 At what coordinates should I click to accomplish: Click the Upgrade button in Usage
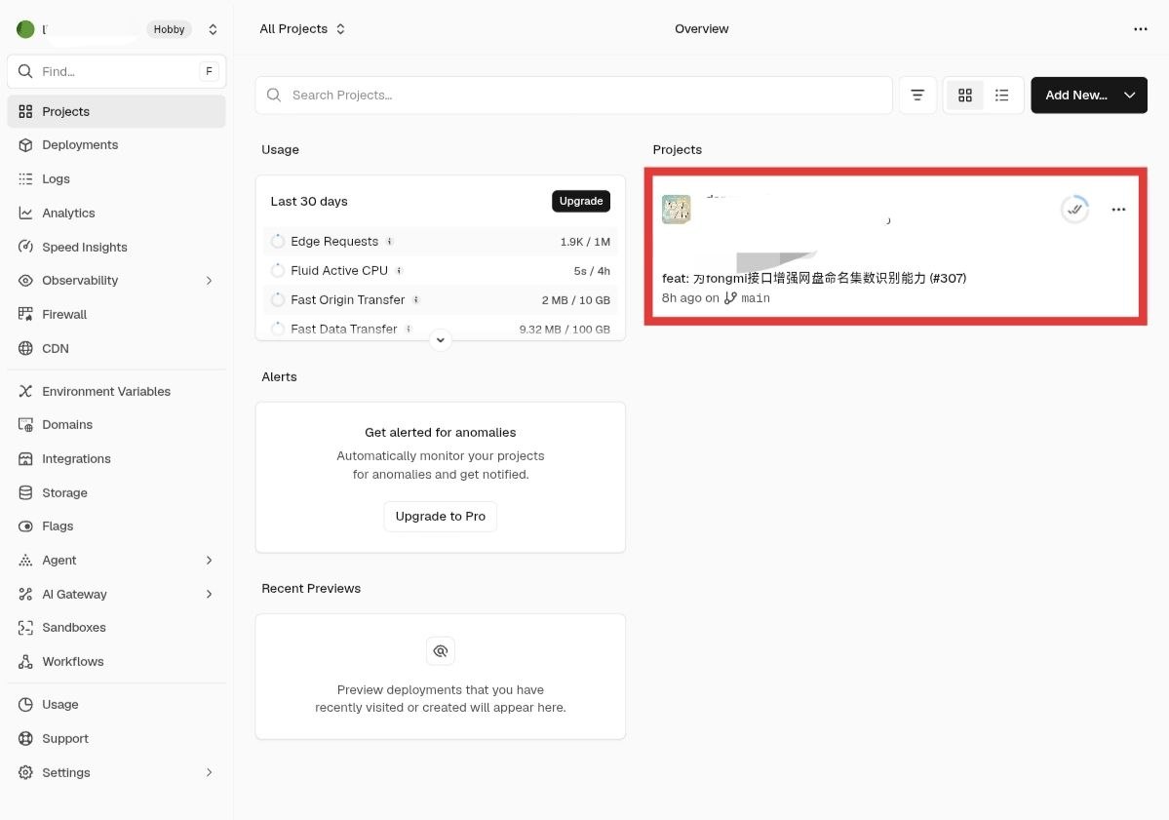[581, 201]
